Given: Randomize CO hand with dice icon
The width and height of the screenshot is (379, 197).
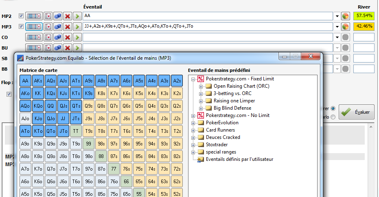Looking at the screenshot, I should click(58, 37).
